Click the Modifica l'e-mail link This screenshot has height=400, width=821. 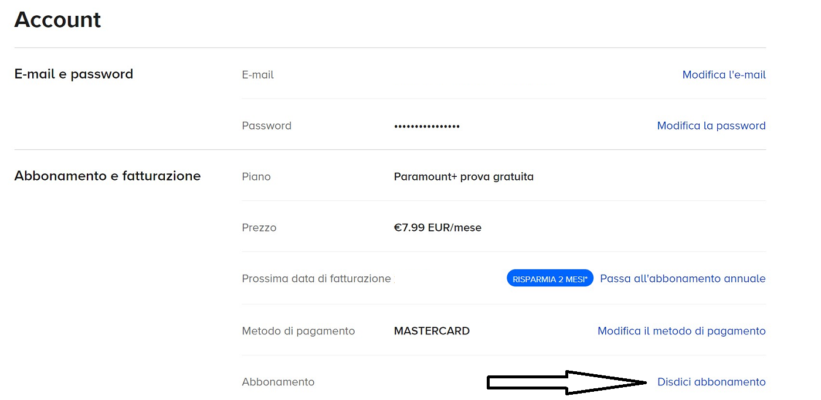(724, 74)
